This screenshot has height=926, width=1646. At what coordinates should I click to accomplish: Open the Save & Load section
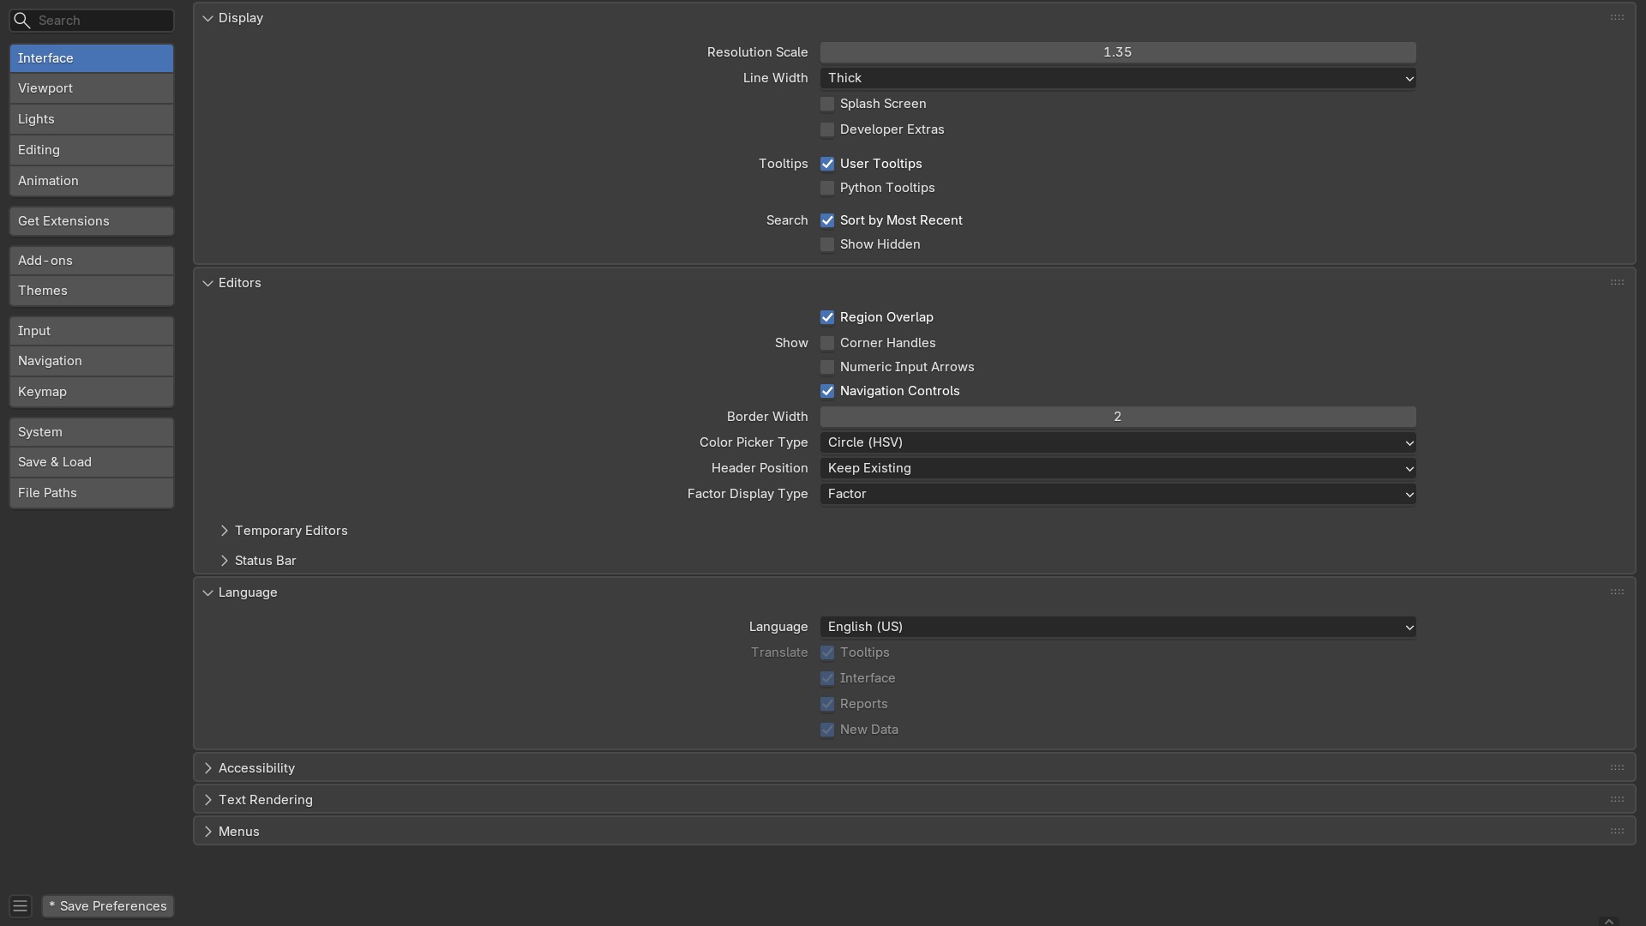click(92, 462)
